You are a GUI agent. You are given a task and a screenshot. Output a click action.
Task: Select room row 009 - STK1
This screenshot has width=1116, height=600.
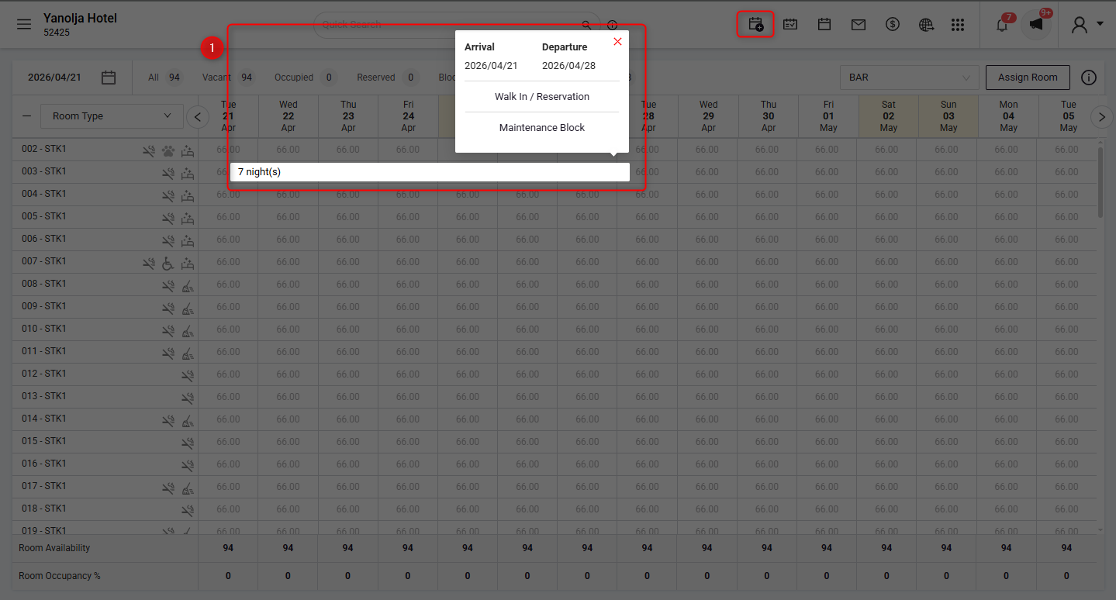pyautogui.click(x=44, y=306)
